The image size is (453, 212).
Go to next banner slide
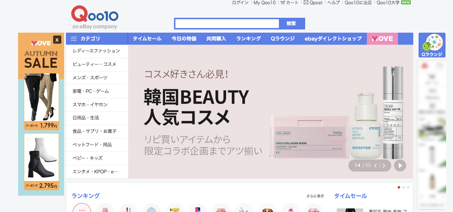[384, 165]
